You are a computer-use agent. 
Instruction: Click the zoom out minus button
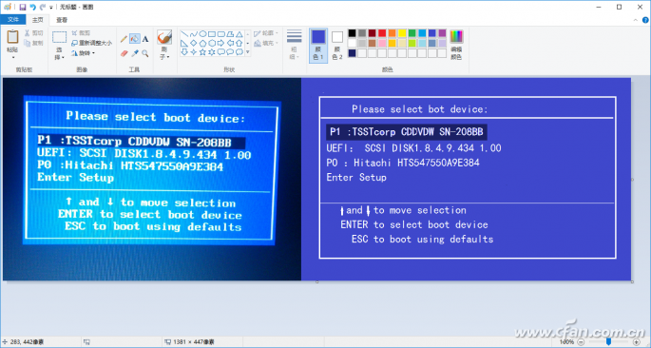pos(582,341)
